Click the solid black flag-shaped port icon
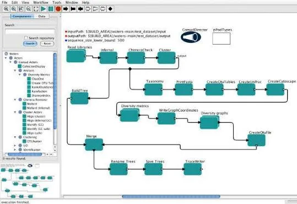Image resolution: width=297 pixels, height=204 pixels. click(x=73, y=9)
